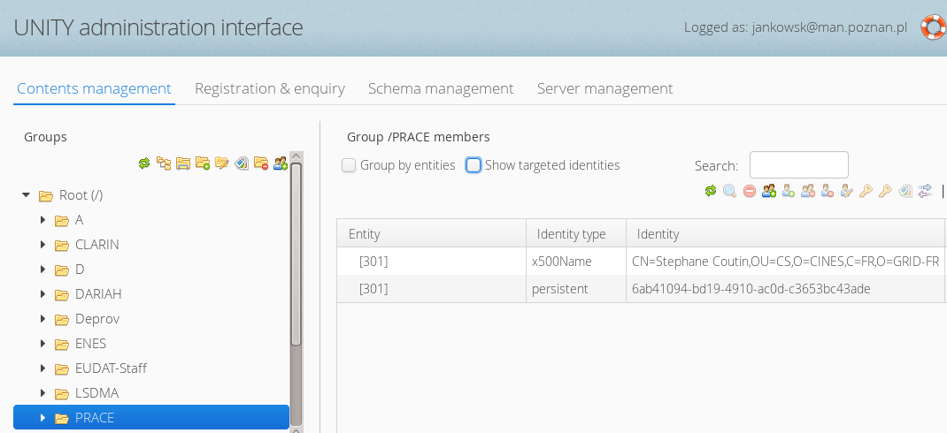Click the red remove circle icon

(749, 190)
